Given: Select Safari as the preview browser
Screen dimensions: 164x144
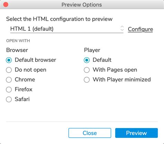Looking at the screenshot, I should click(9, 99).
